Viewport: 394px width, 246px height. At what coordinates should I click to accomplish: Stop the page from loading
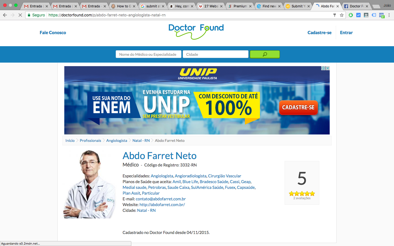click(x=20, y=15)
